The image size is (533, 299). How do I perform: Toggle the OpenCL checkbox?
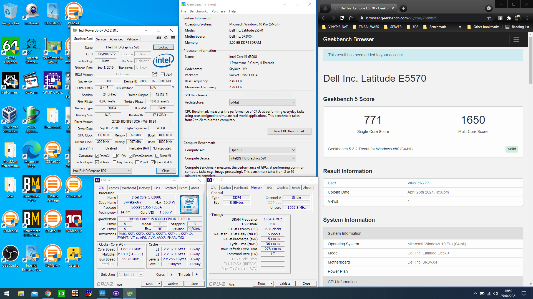[97, 156]
